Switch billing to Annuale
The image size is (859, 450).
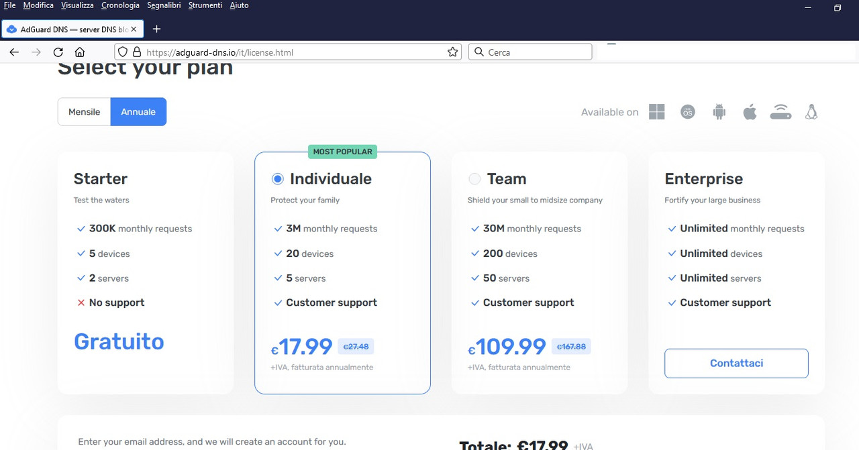(138, 112)
